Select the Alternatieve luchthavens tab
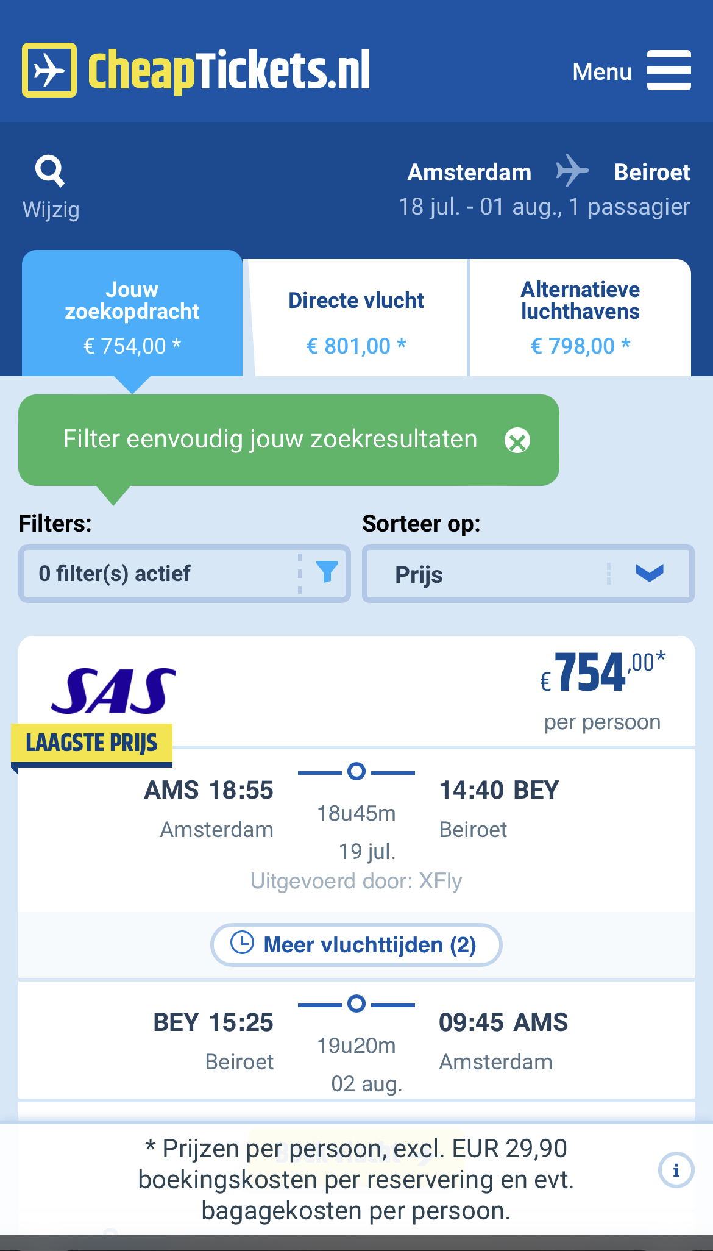Screen dimensions: 713x1251 (581, 318)
